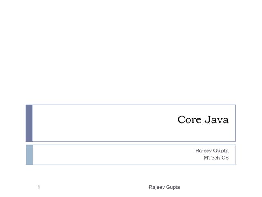Click the light blue subtitle accent bar
Screen dimensions: 262x197
coord(29,154)
